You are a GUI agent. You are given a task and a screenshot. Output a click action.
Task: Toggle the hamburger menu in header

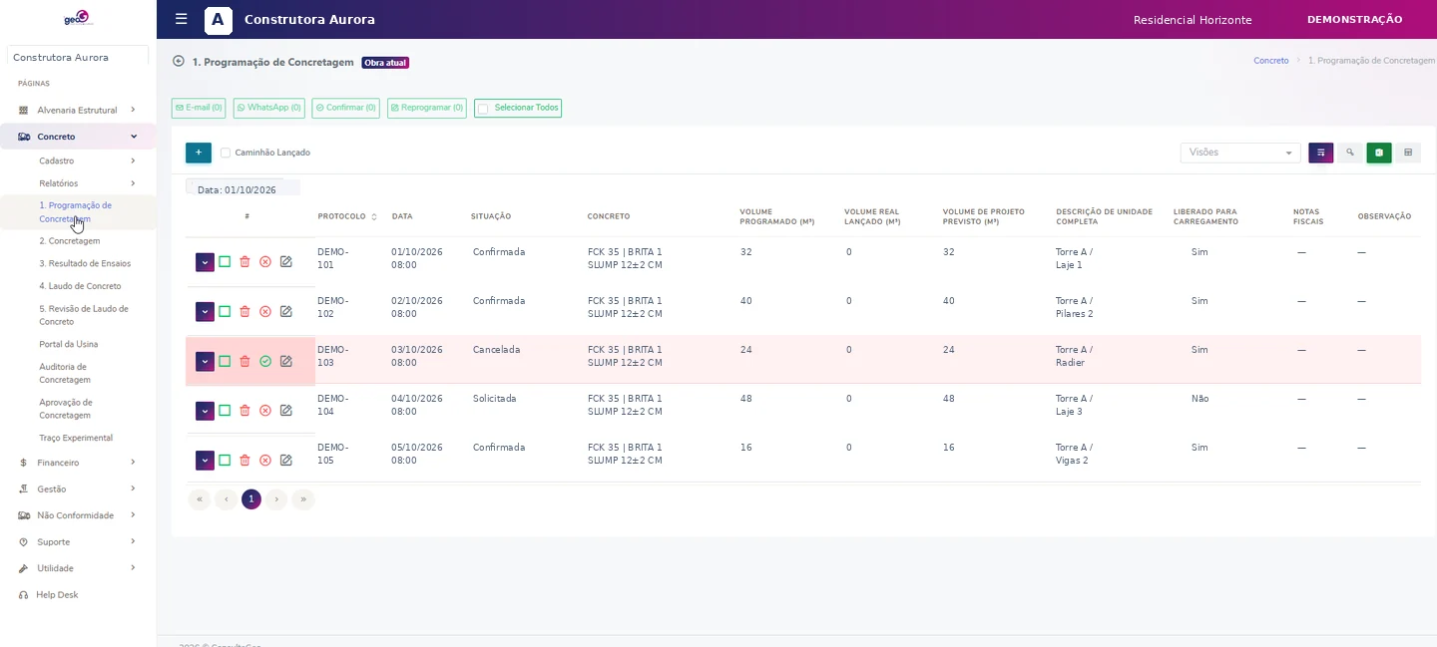click(x=181, y=19)
